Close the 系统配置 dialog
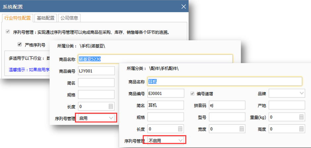Image resolution: width=311 pixels, height=148 pixels. pyautogui.click(x=184, y=7)
